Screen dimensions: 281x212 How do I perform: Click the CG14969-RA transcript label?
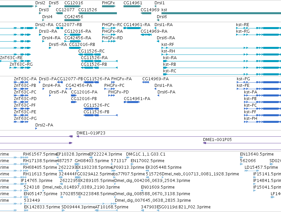coord(154,31)
